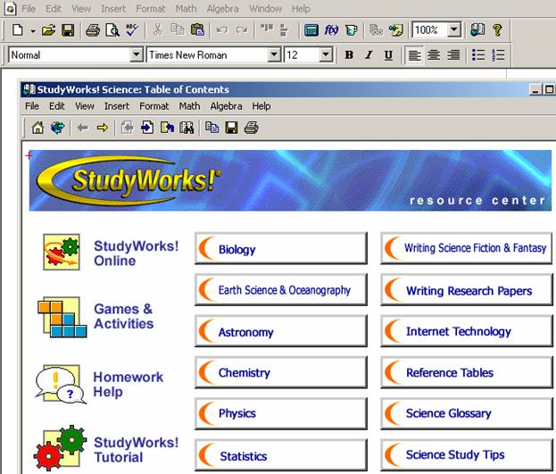Click the Cut scissors icon

click(x=157, y=30)
